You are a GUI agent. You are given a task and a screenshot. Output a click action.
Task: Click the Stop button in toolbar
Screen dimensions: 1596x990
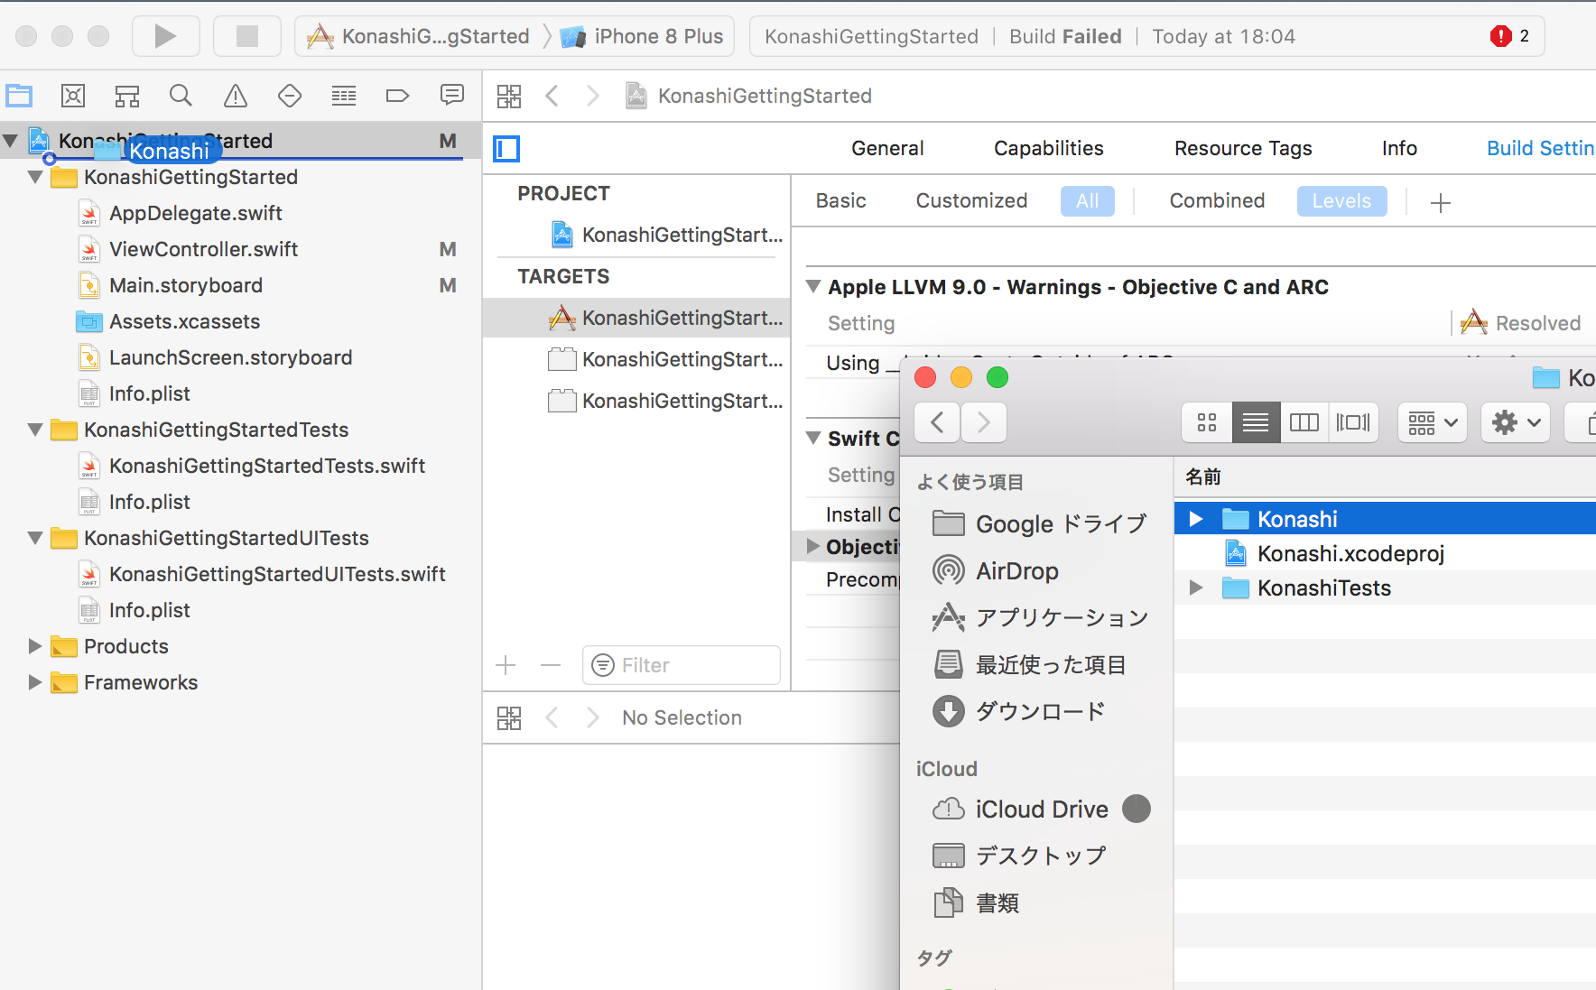coord(246,36)
